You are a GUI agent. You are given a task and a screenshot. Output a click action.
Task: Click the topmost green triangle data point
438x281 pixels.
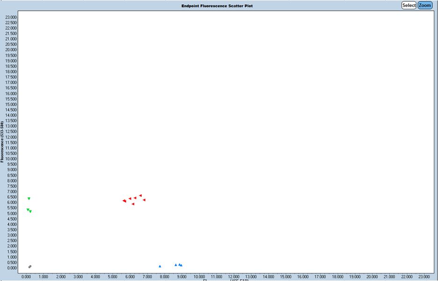pyautogui.click(x=29, y=199)
